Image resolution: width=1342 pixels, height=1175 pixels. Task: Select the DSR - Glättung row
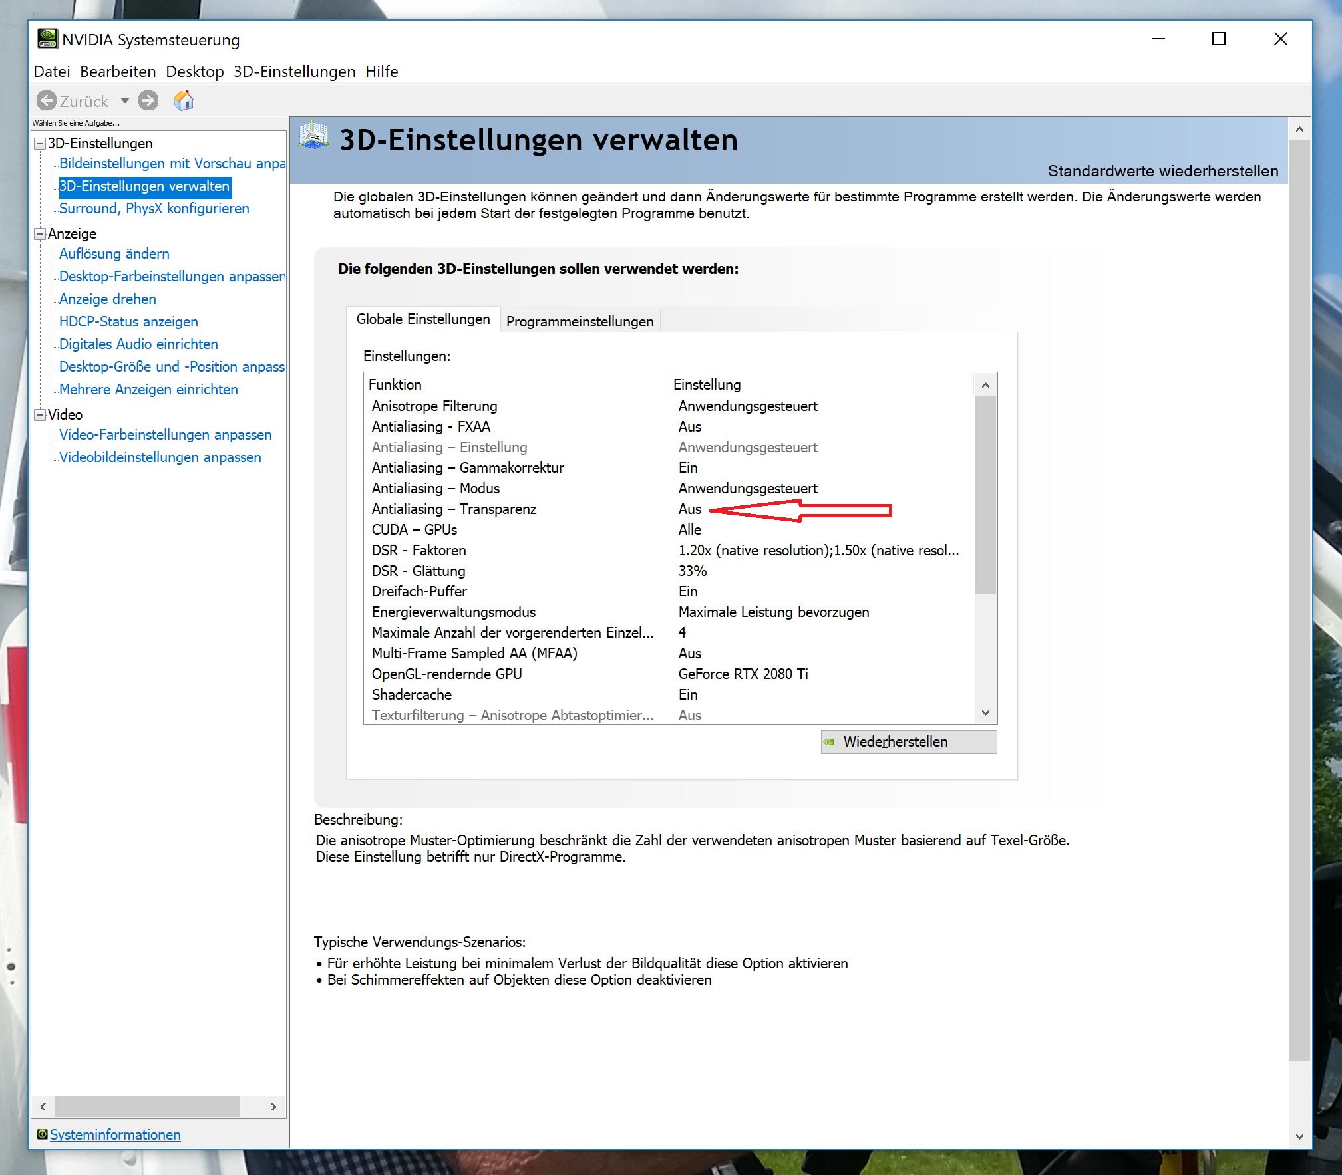[669, 571]
